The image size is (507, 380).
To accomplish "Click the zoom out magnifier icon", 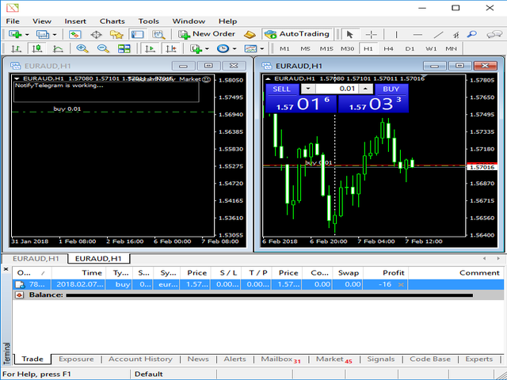I will click(103, 49).
